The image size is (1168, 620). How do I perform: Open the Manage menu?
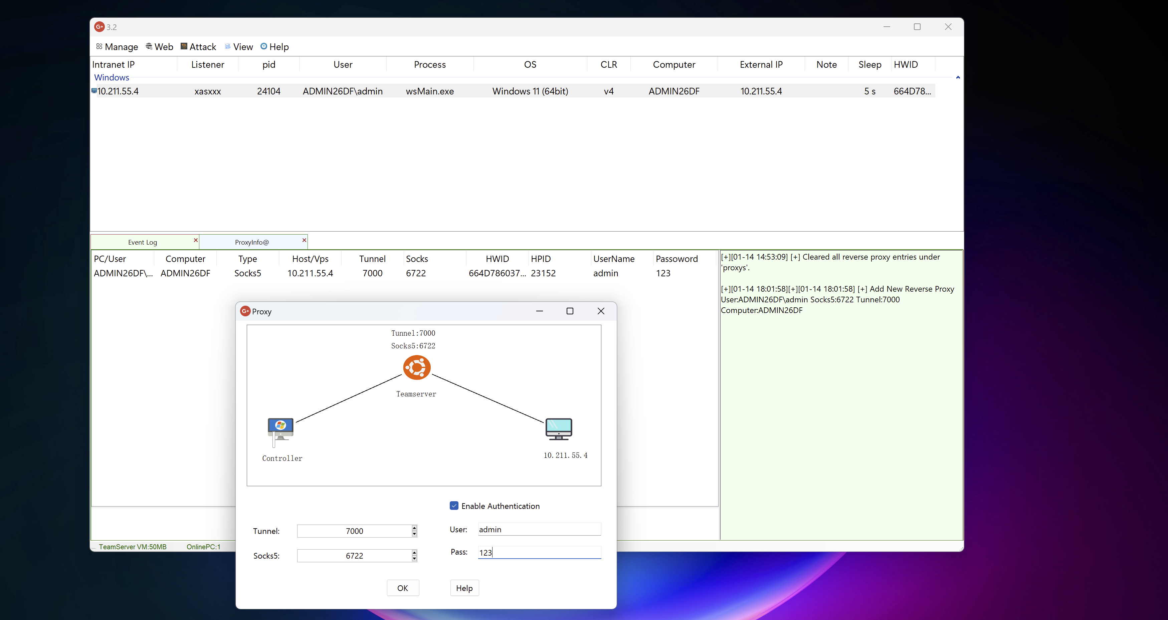117,47
